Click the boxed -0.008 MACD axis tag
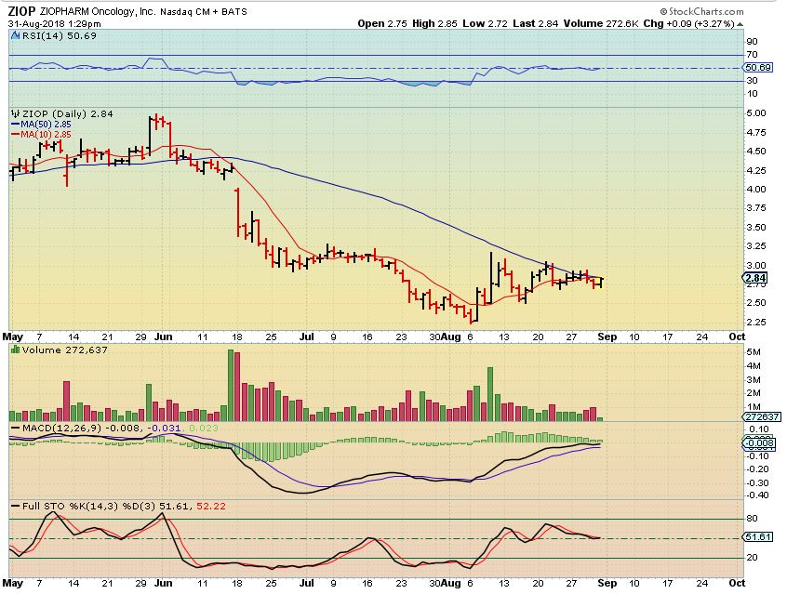This screenshot has height=594, width=787. pos(760,443)
